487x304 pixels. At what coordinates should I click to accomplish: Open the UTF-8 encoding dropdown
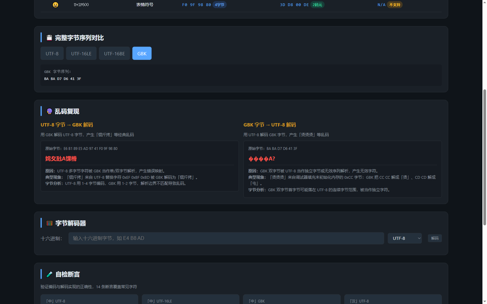(x=405, y=238)
